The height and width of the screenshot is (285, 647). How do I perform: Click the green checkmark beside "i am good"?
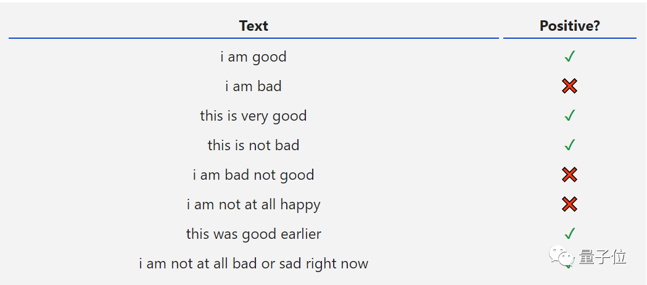point(569,57)
